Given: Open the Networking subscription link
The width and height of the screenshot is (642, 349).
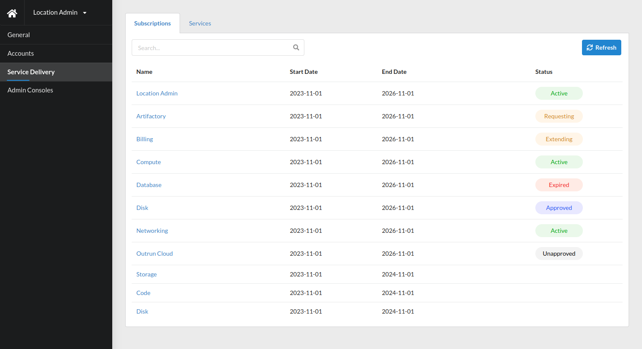Looking at the screenshot, I should click(152, 231).
